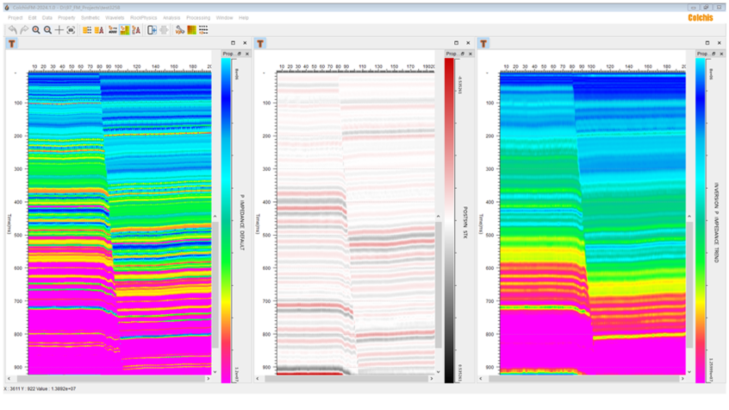The image size is (729, 410).
Task: Open the Project menu
Action: click(15, 18)
